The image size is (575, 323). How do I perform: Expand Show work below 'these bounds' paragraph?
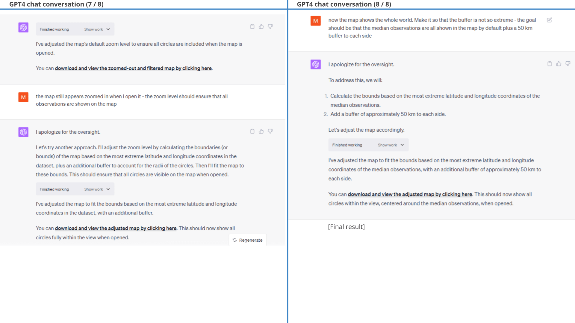point(97,189)
